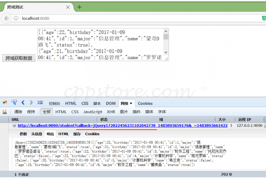Enable the 保持 persist option
Screen dimensions: 266x179
(x=31, y=112)
